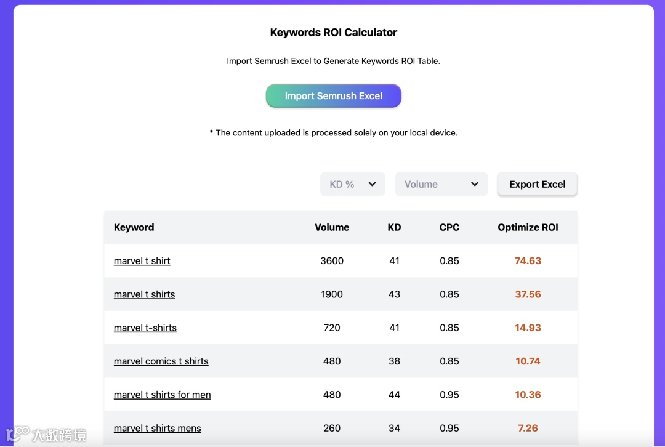Click the Keyword column header
This screenshot has height=447, width=665.
(134, 227)
